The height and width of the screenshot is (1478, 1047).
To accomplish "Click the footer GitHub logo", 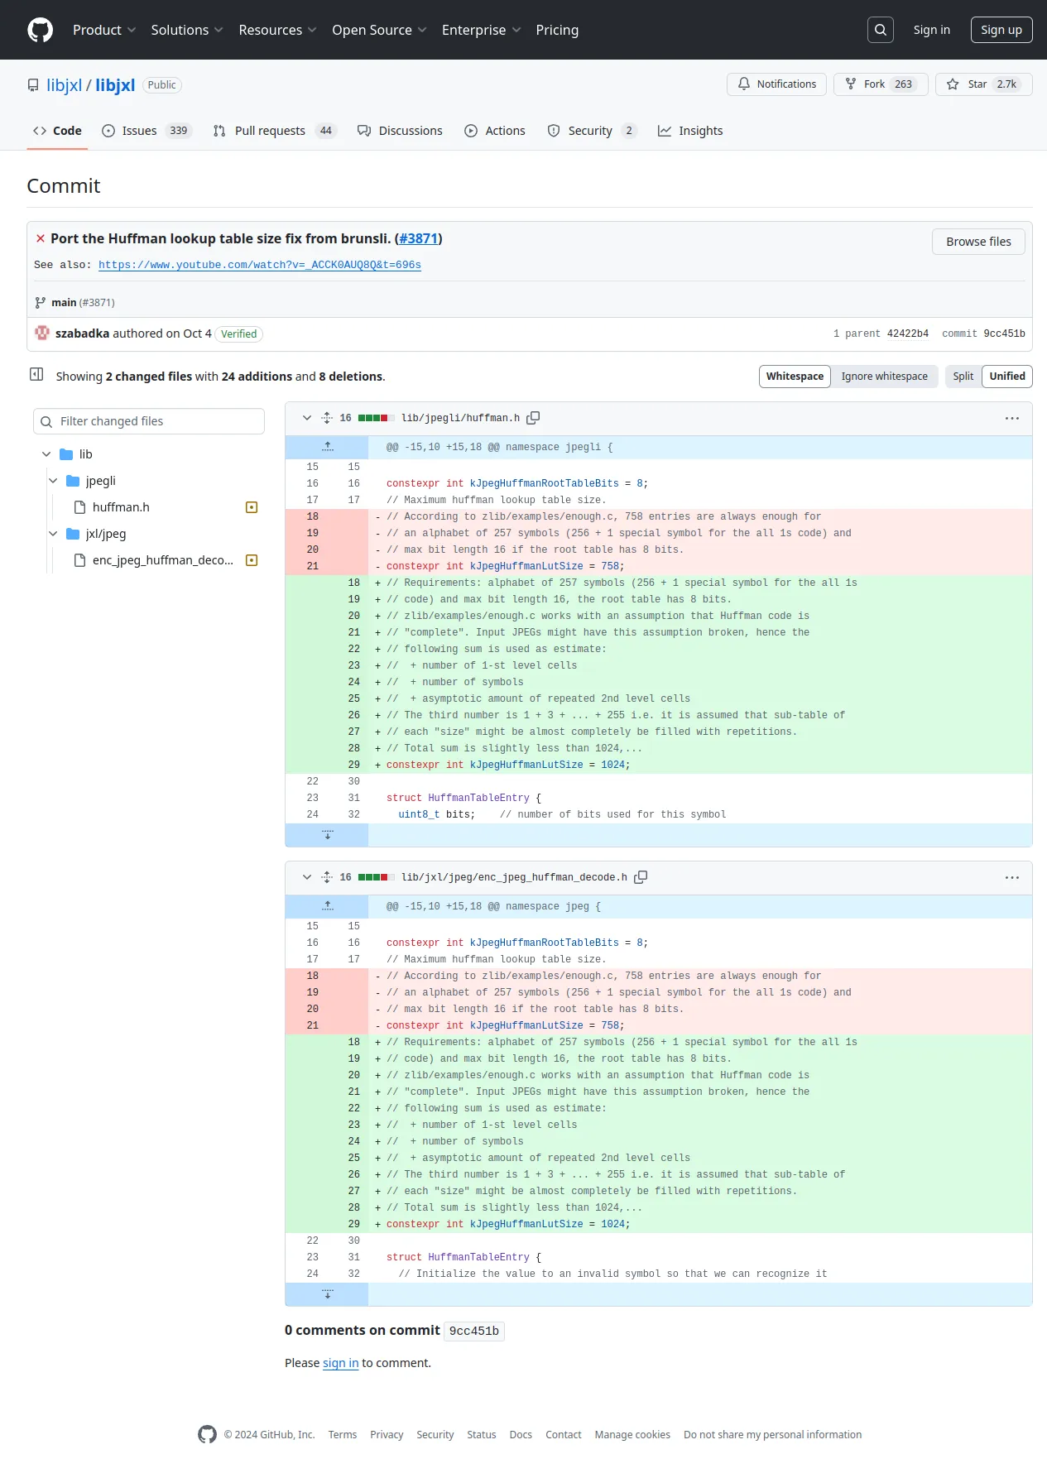I will click(x=207, y=1434).
